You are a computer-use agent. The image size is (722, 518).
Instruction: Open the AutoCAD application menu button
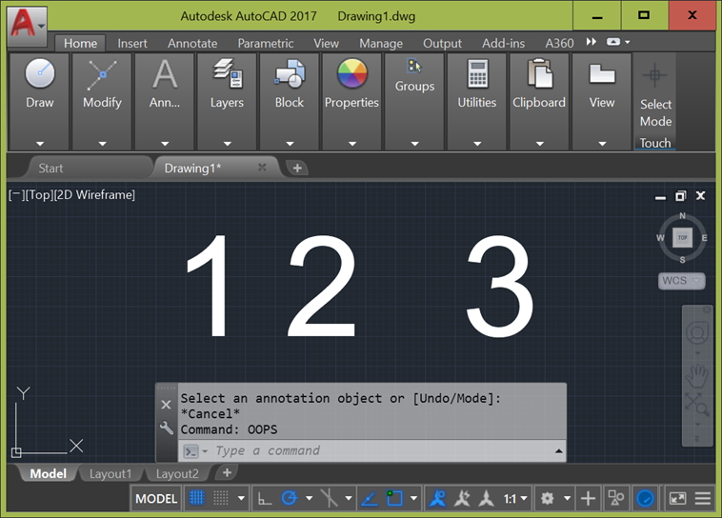28,22
